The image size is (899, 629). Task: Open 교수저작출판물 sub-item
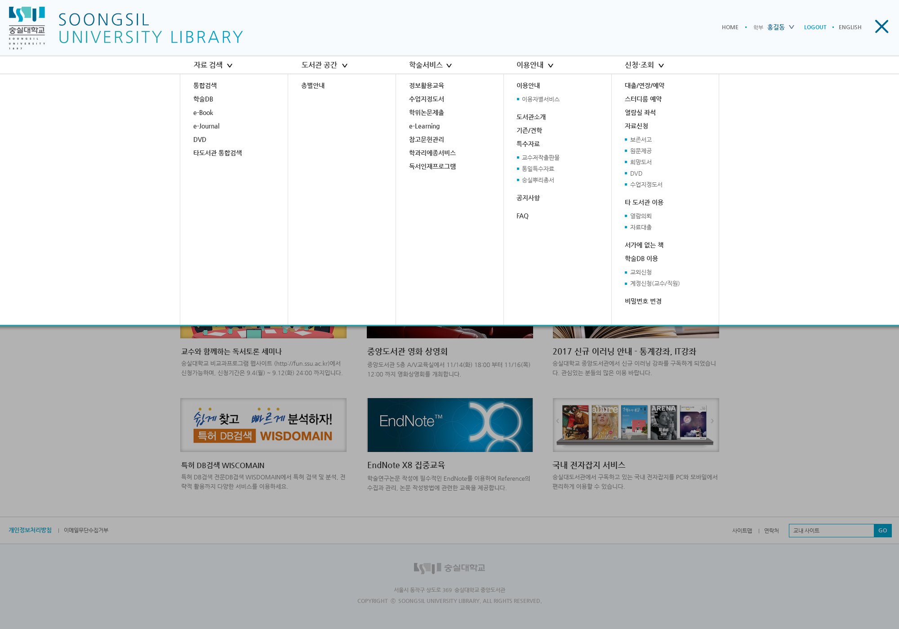point(540,158)
